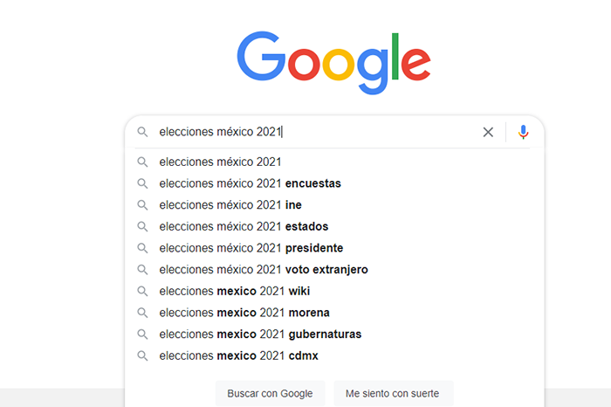The width and height of the screenshot is (611, 407).
Task: Click the voice search microphone icon
Action: tap(523, 132)
